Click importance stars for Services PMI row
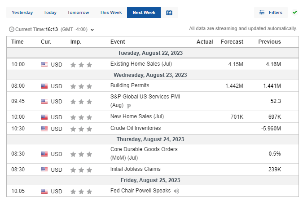Image resolution: width=303 pixels, height=201 pixels. (81, 102)
